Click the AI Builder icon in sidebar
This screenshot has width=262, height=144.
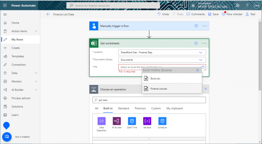[5, 90]
